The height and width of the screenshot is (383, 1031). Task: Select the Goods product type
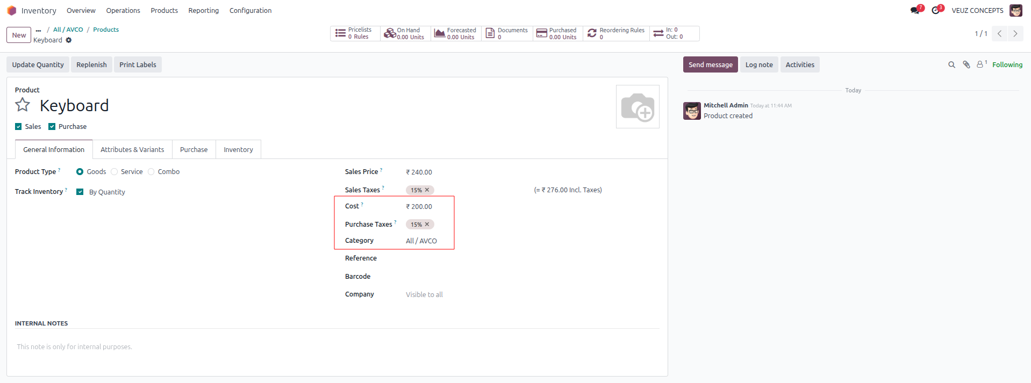click(80, 172)
